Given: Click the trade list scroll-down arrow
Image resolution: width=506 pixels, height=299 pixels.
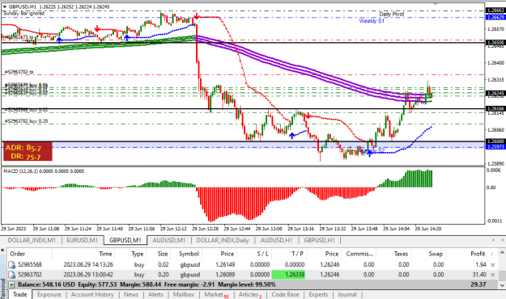Looking at the screenshot, I should point(502,285).
